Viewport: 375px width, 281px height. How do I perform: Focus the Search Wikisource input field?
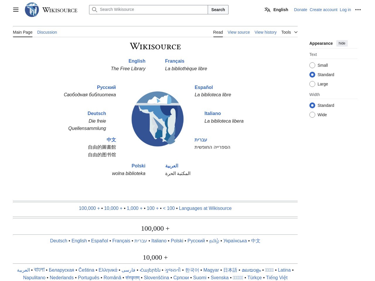coord(149,10)
